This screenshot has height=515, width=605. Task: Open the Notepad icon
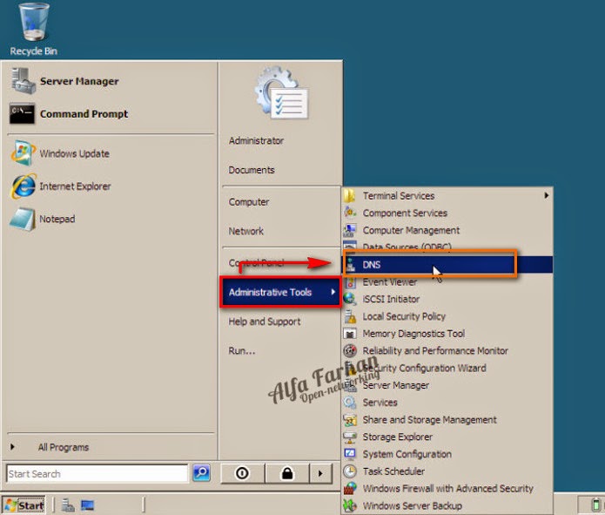tap(23, 219)
